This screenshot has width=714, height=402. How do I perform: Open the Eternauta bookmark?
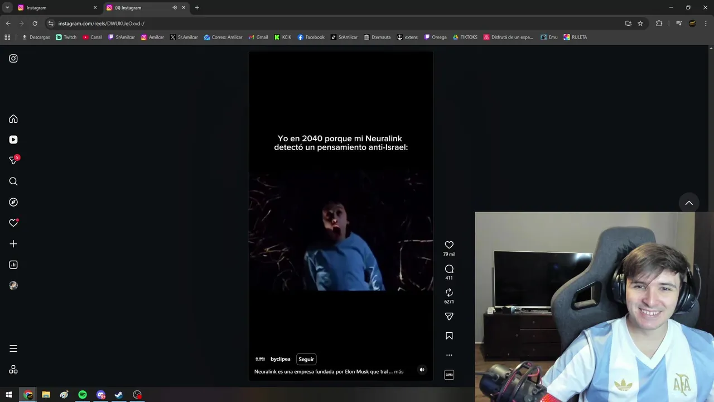click(377, 37)
